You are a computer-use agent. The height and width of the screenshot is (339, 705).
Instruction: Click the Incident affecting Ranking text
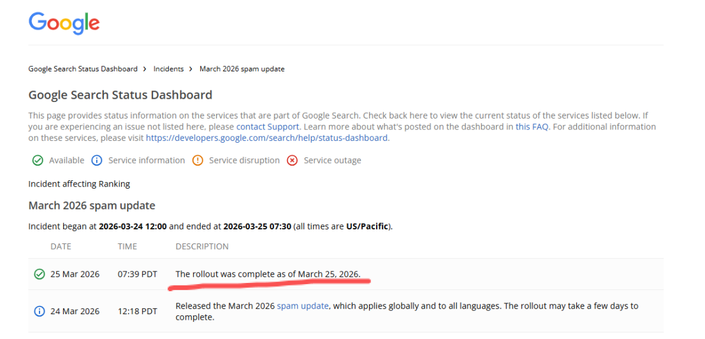pyautogui.click(x=79, y=184)
